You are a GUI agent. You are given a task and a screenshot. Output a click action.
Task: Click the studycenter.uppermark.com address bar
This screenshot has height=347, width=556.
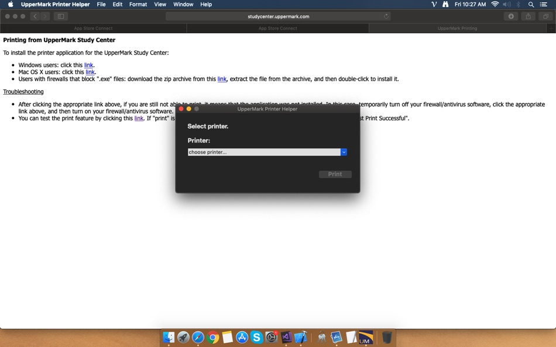pyautogui.click(x=278, y=16)
